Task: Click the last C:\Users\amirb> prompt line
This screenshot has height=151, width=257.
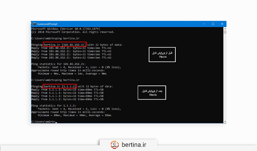Action: (44, 122)
